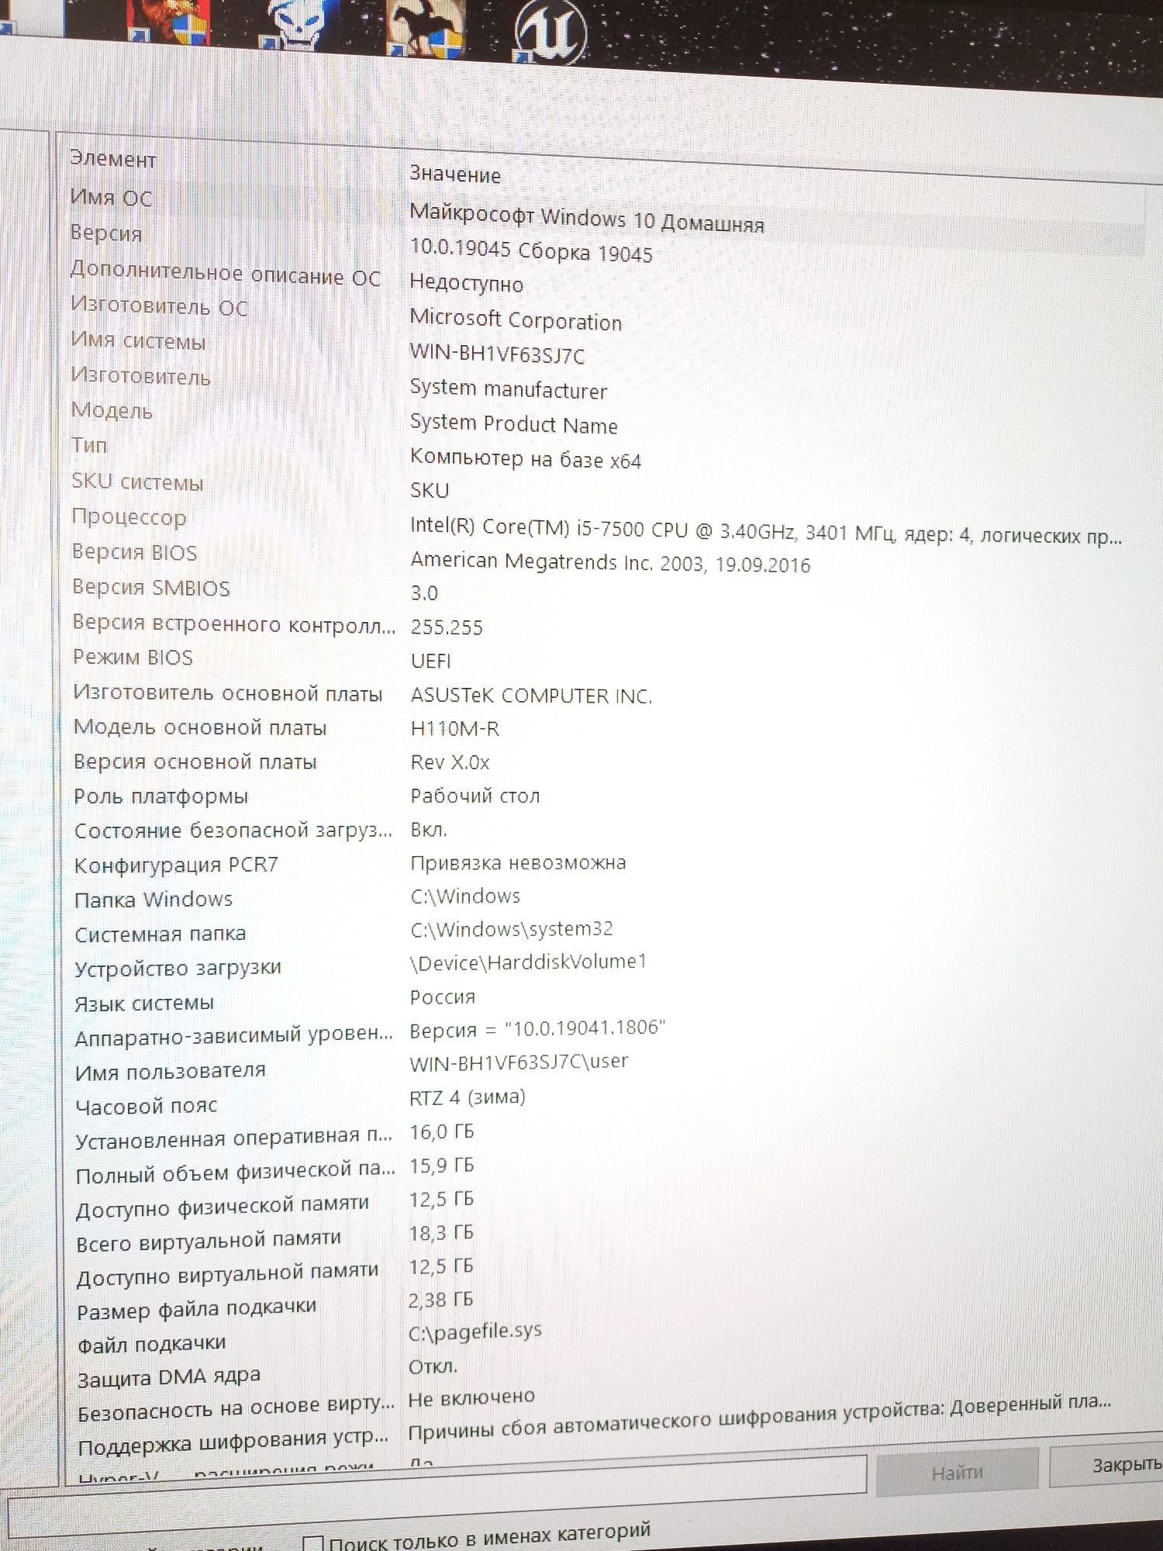
Task: Select the value 'Microsoft Corporation'
Action: click(x=516, y=320)
